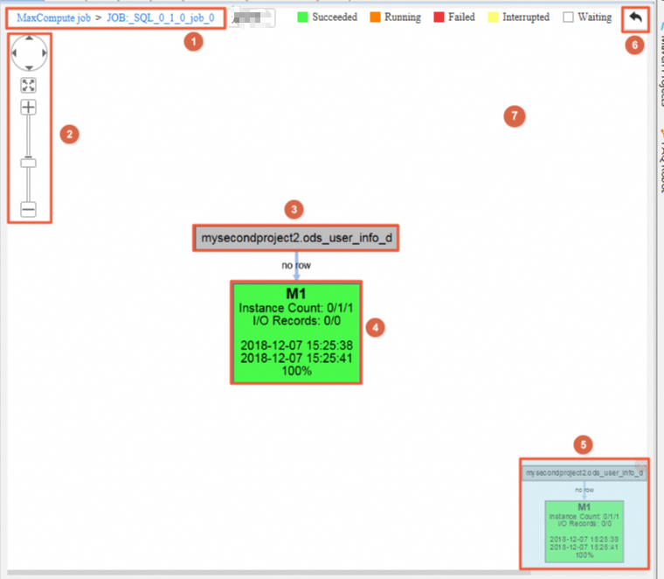Click the white Waiting legend box

pos(568,17)
